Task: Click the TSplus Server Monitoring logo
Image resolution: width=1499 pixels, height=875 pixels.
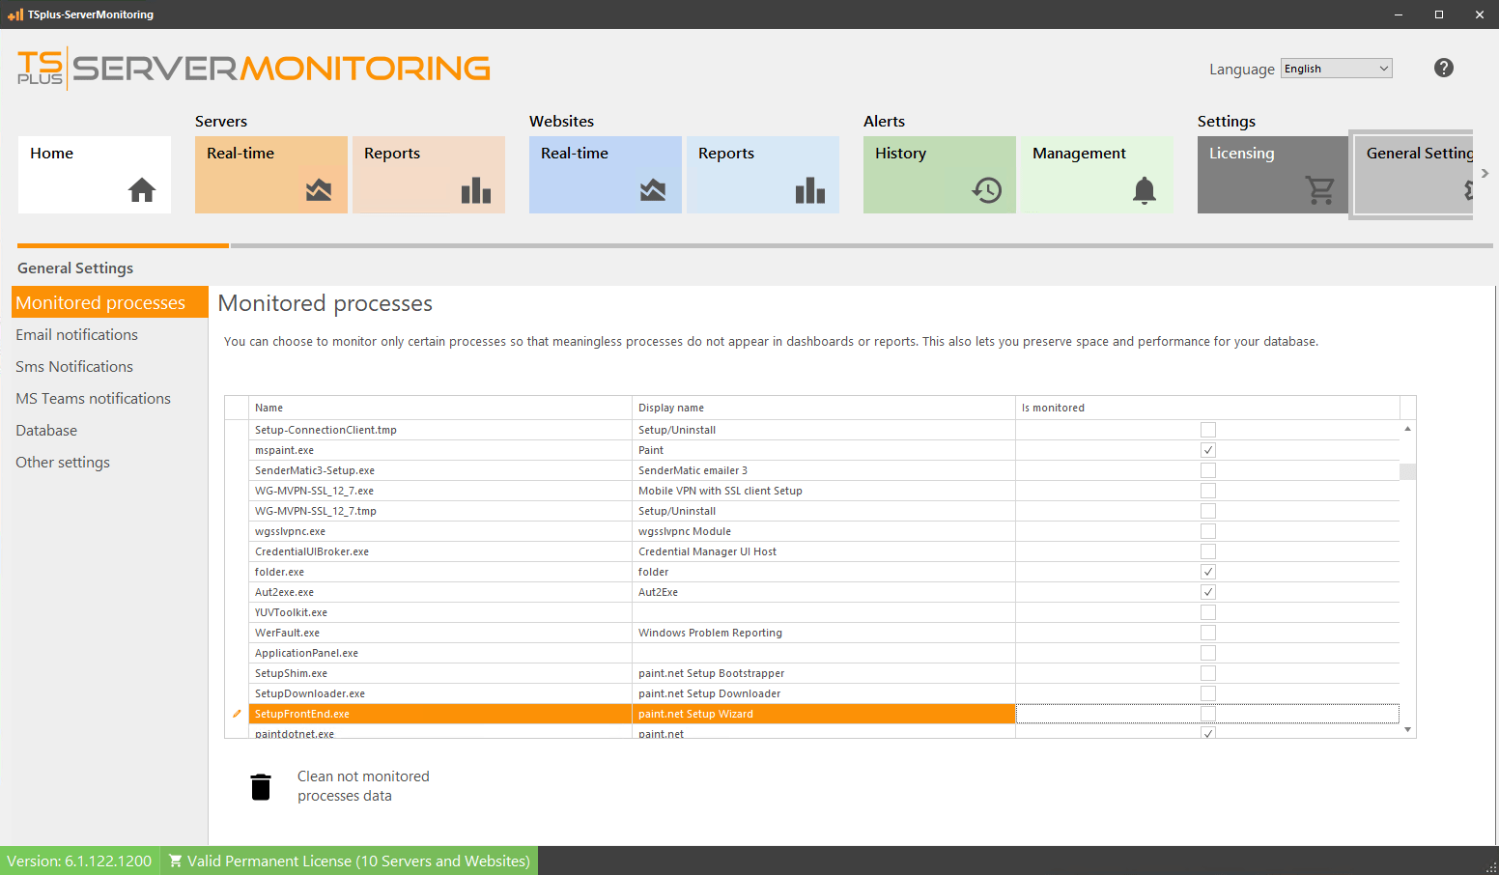Action: 254,69
